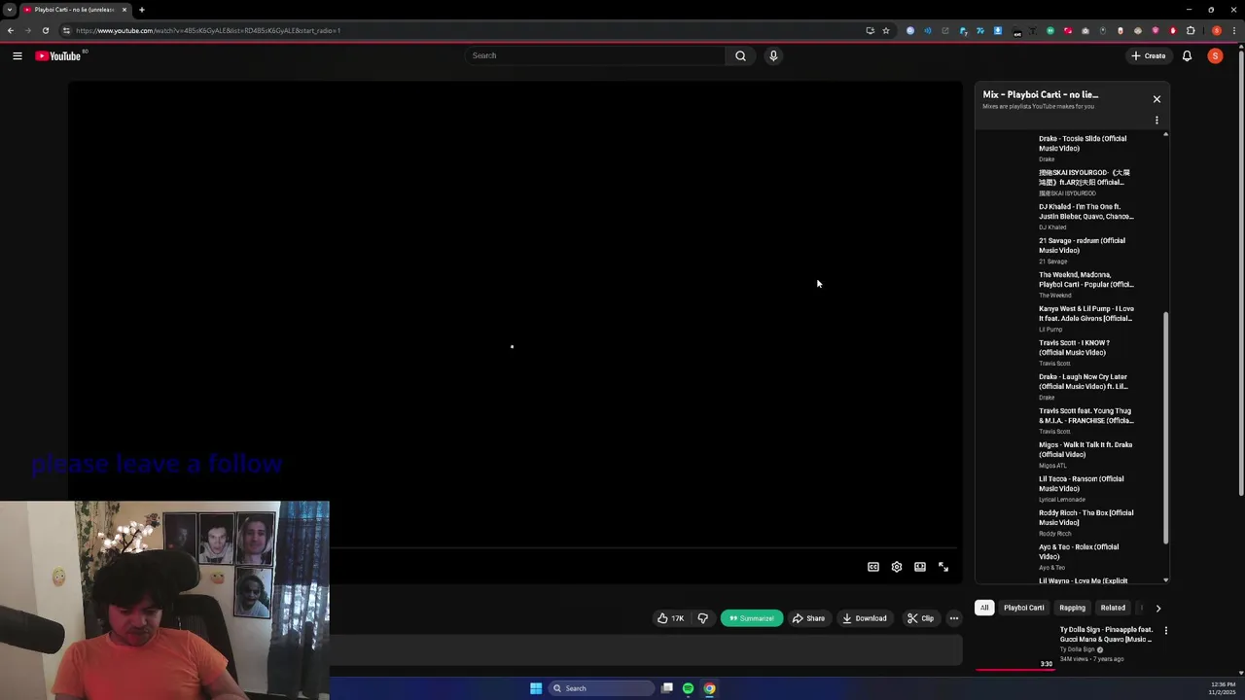1245x700 pixels.
Task: Open Chrome three-dot menu
Action: click(x=1233, y=30)
